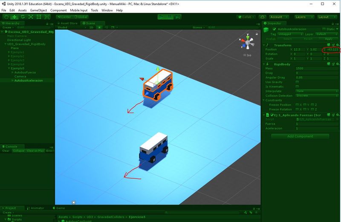This screenshot has width=341, height=222.
Task: Click the Project search-by-type icon
Action: (246, 213)
